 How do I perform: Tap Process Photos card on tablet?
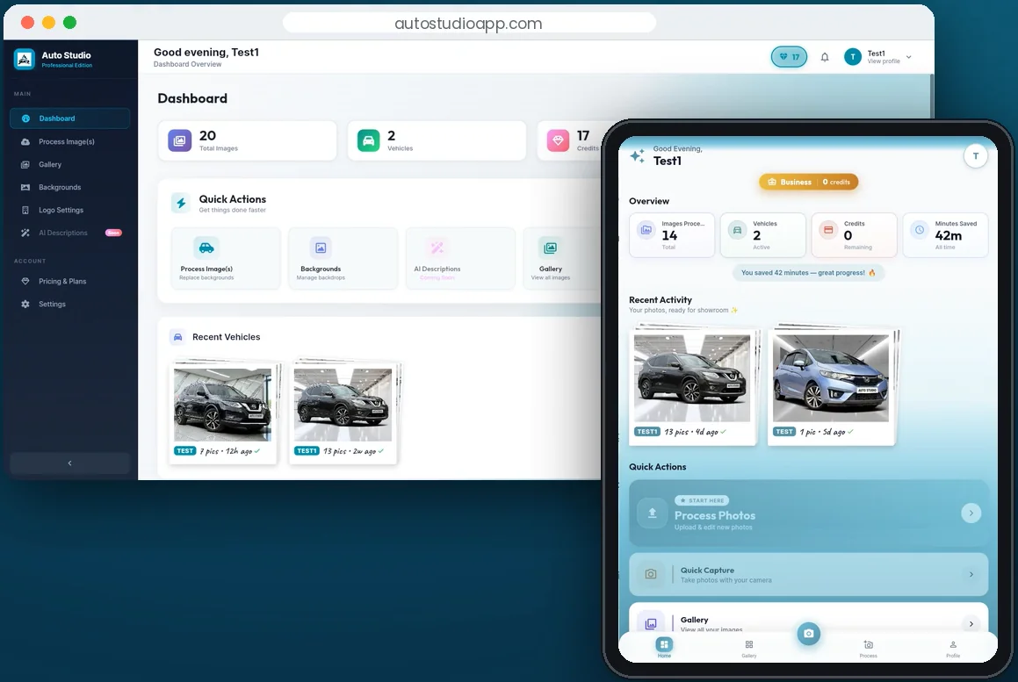(x=808, y=513)
